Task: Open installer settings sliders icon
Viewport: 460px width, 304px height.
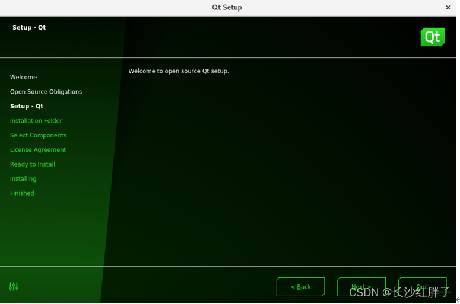Action: click(x=14, y=286)
